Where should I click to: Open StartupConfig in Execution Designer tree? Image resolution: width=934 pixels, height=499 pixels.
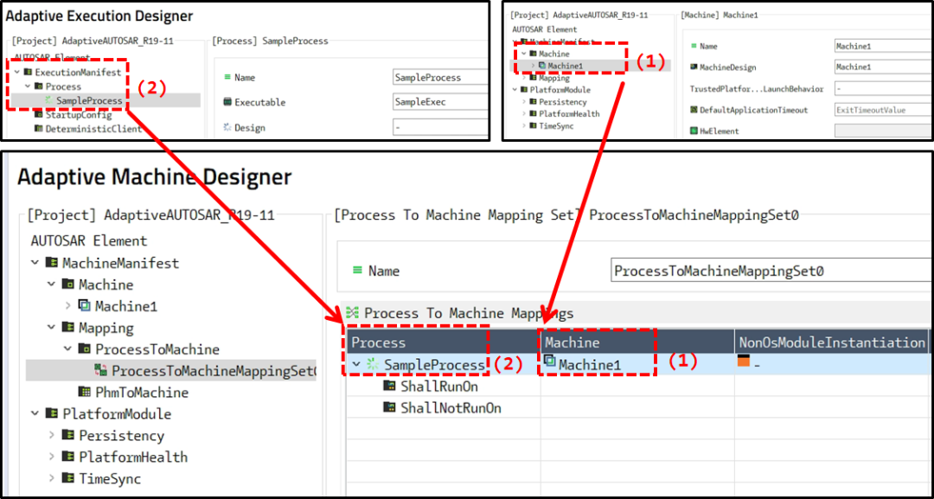(79, 114)
